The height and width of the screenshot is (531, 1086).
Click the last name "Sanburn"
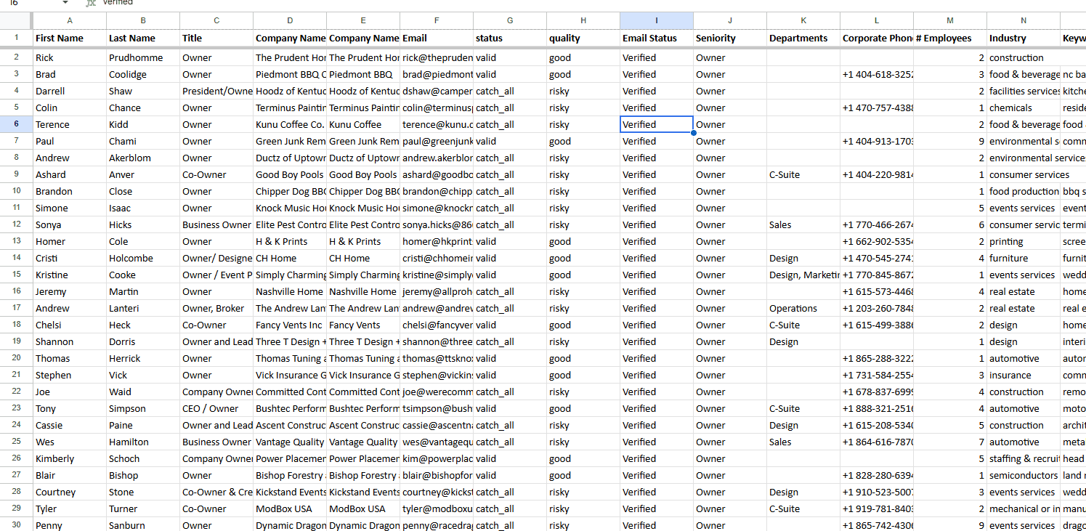point(143,525)
